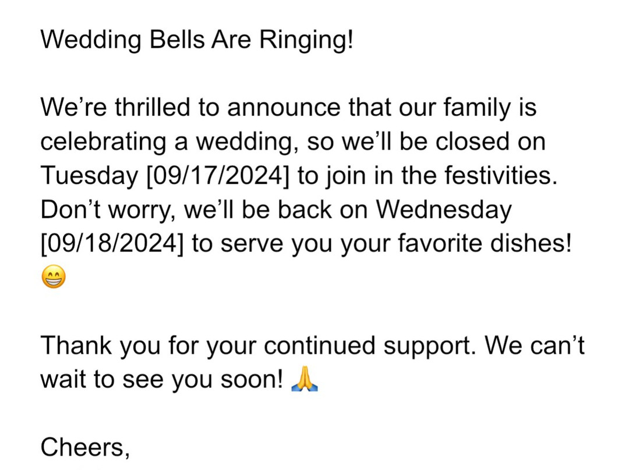Click the grinning face emoji
Screen dimensions: 629x470
pos(54,277)
